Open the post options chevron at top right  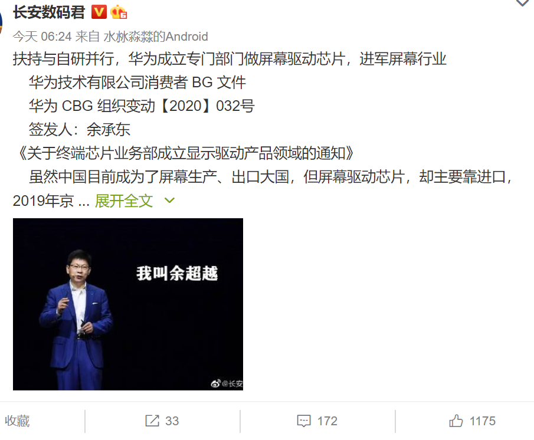(522, 3)
